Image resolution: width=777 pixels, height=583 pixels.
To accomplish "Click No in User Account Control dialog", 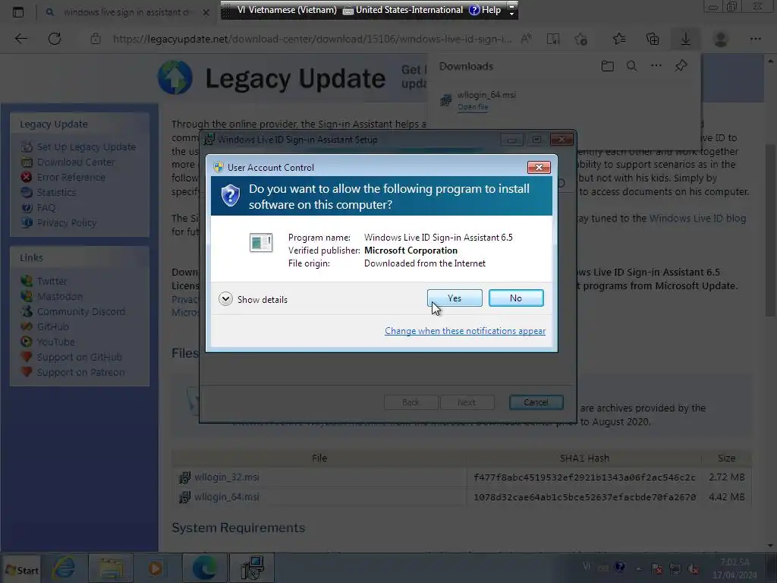I will point(516,298).
